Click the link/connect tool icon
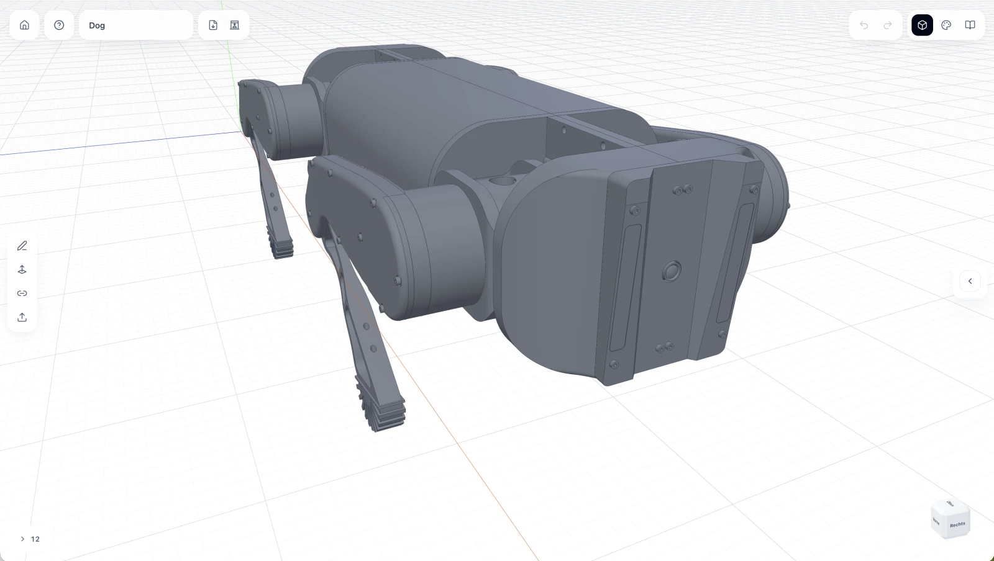Viewport: 994px width, 561px height. click(x=22, y=293)
